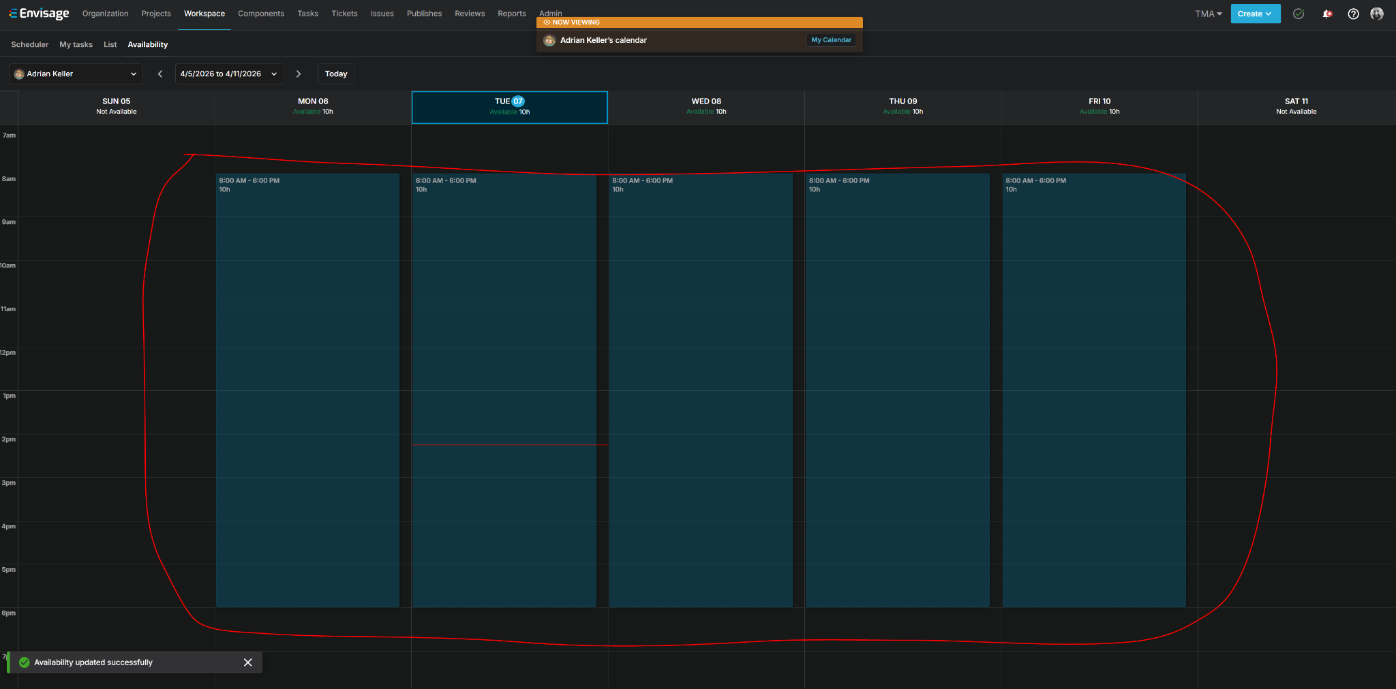Expand the Adrian Keller user dropdown
Viewport: 1396px width, 689px height.
click(x=76, y=74)
